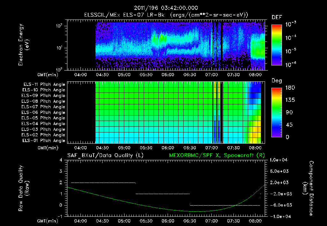Click the data quality line at level 1

(x=163, y=194)
